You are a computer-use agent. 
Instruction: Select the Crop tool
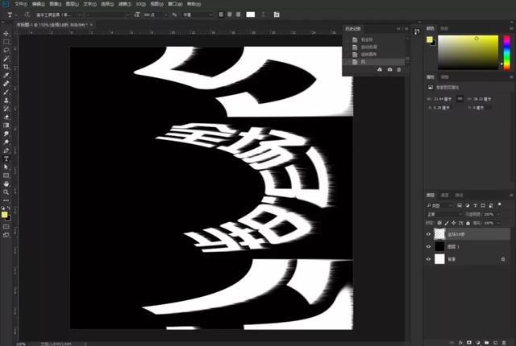click(6, 67)
